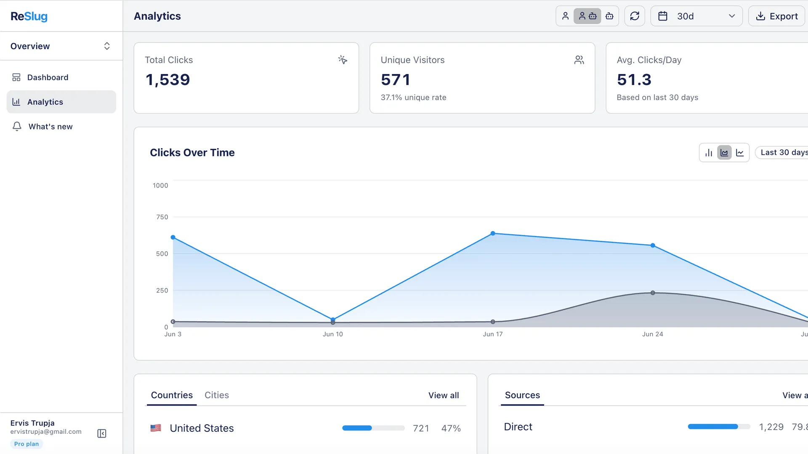Click the Direct source name
The width and height of the screenshot is (808, 454).
[518, 427]
